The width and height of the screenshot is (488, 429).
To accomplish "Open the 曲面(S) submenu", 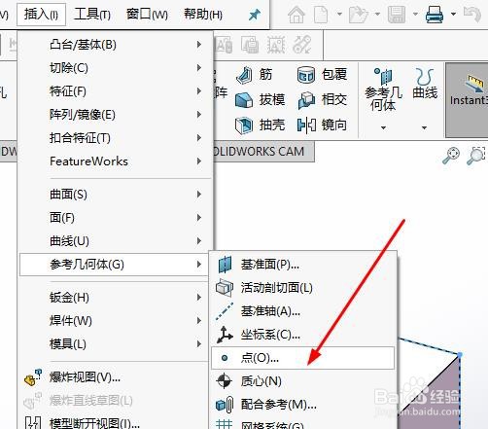I will 116,195.
